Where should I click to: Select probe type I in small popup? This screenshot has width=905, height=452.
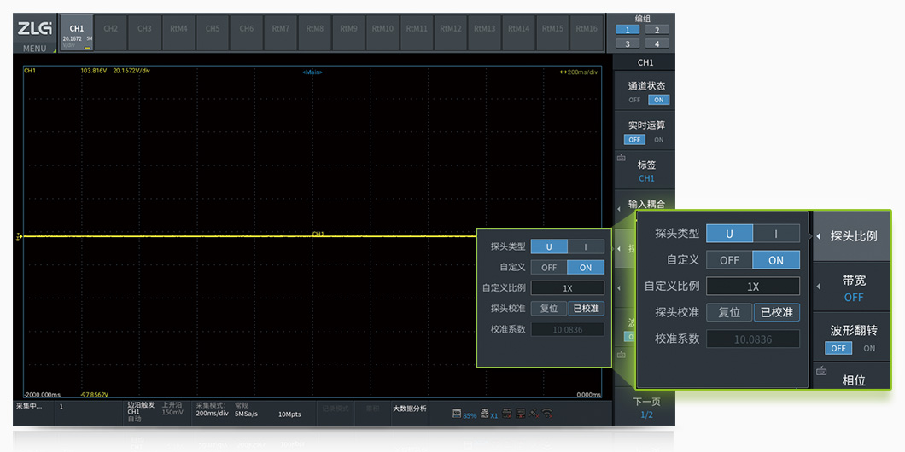click(585, 246)
